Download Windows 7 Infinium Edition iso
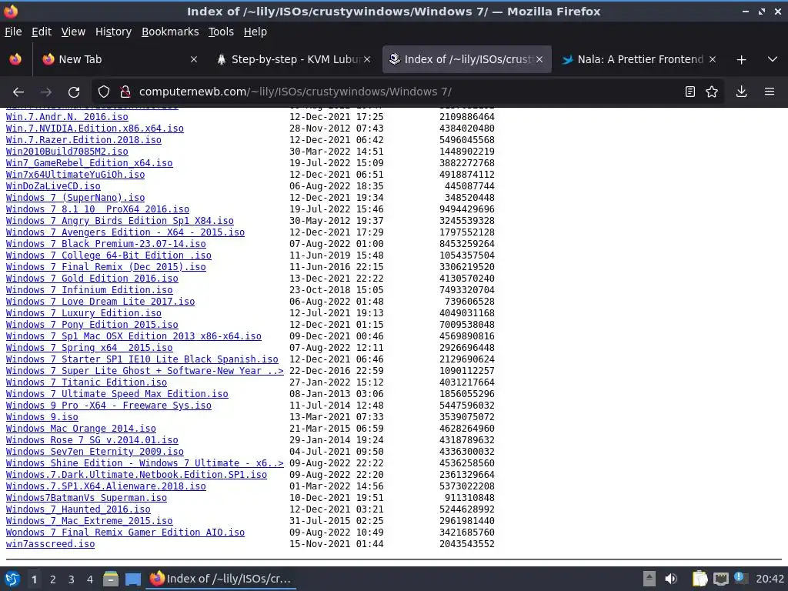 click(89, 290)
